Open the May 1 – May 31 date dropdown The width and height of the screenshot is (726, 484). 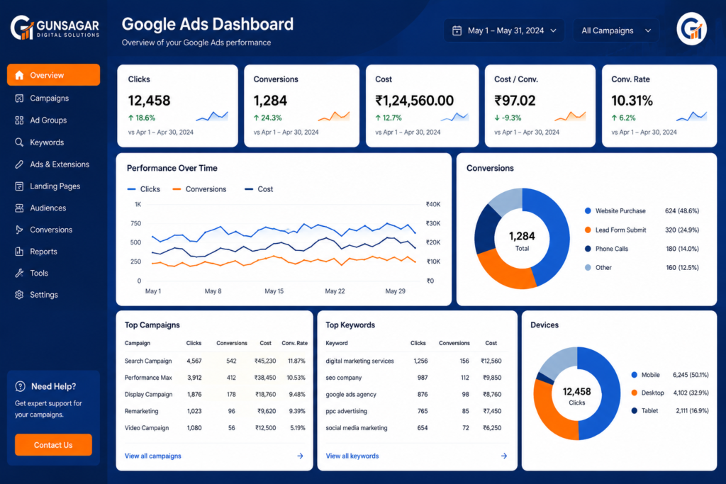pyautogui.click(x=504, y=30)
